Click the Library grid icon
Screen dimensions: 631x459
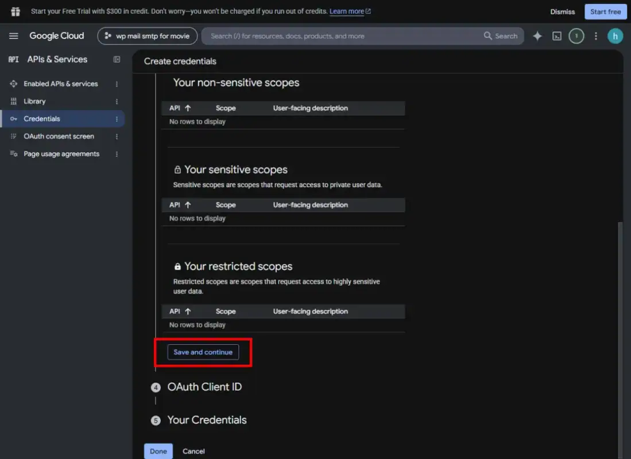[x=14, y=102]
